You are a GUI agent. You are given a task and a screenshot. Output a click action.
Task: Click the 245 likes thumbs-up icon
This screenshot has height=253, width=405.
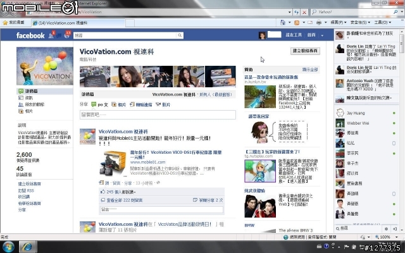pos(103,192)
